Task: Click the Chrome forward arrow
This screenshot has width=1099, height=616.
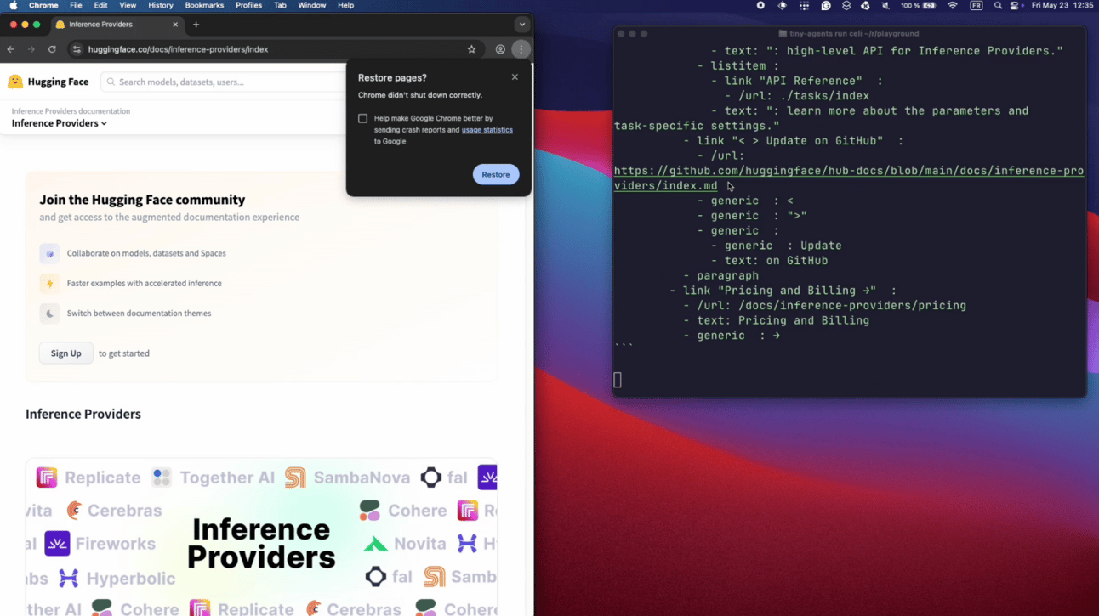Action: [x=31, y=49]
